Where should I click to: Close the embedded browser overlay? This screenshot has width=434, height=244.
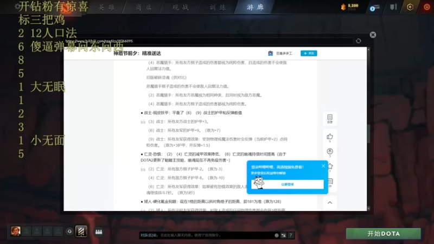pos(373,35)
